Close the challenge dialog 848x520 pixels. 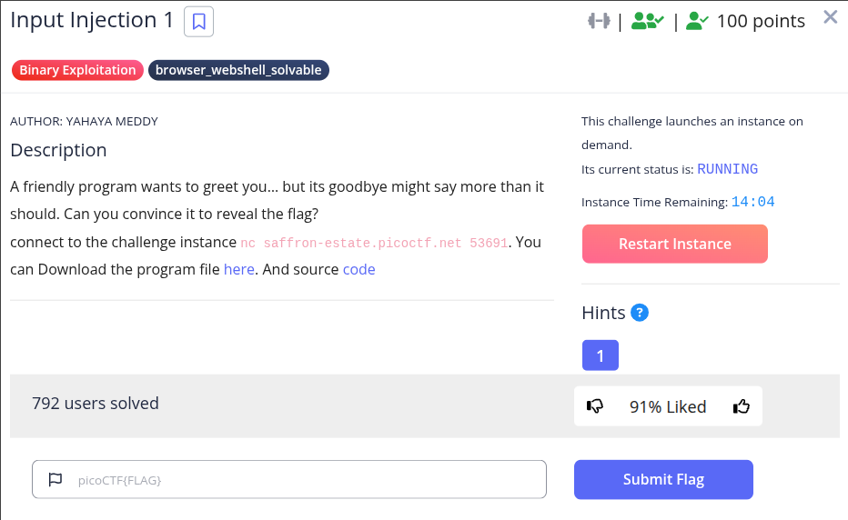pos(830,17)
